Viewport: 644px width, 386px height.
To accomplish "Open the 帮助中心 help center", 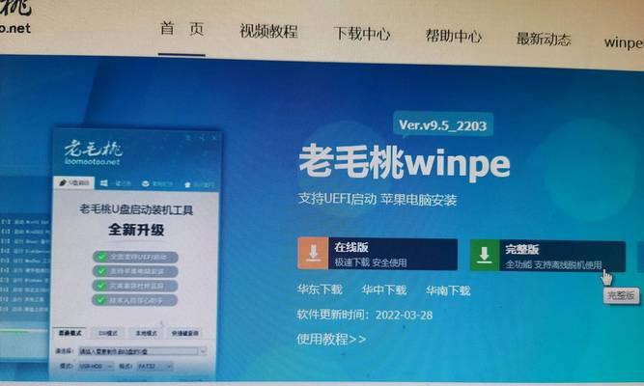I will point(454,37).
